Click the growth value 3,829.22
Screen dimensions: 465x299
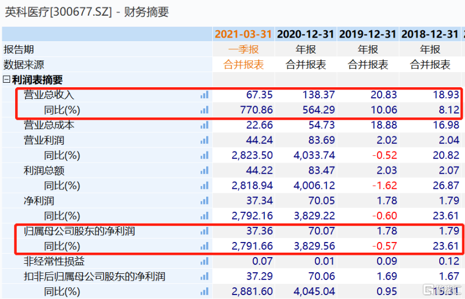[x=314, y=216]
